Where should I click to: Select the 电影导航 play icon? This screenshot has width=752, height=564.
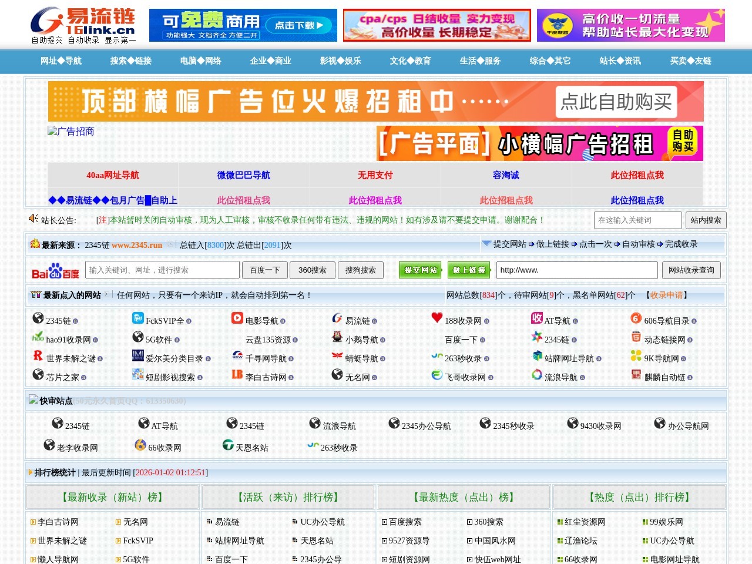(237, 319)
